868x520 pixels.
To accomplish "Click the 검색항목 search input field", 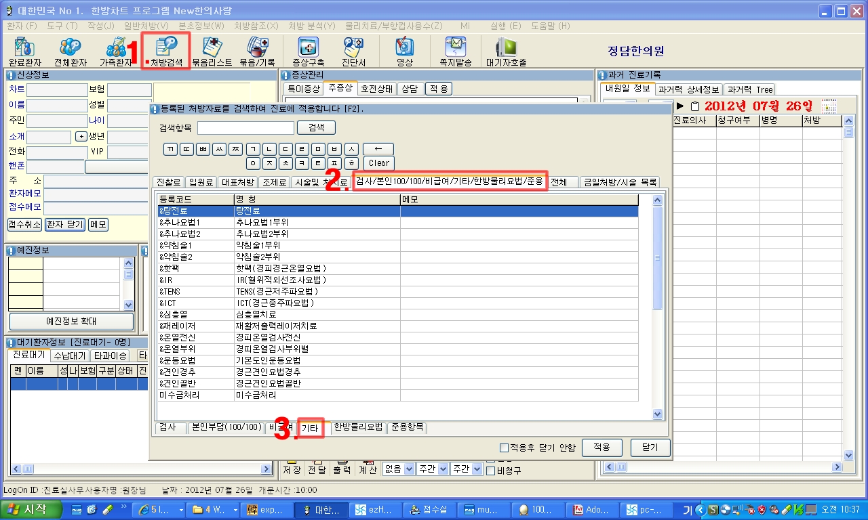I will [246, 128].
